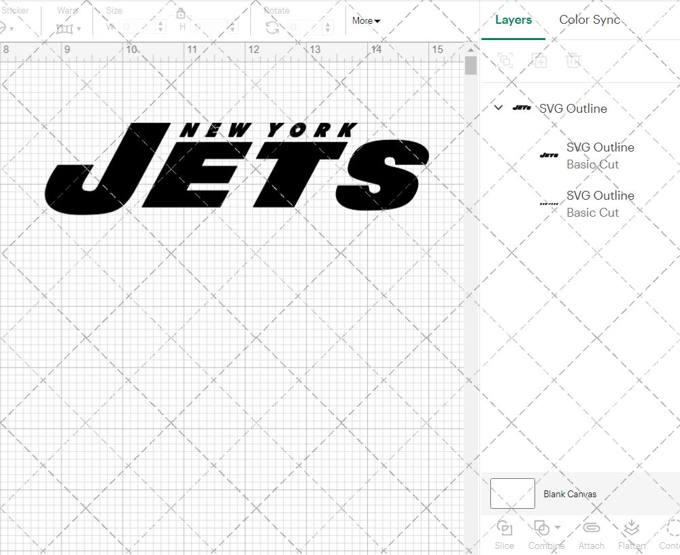
Task: Click the Group layers icon
Action: (505, 60)
